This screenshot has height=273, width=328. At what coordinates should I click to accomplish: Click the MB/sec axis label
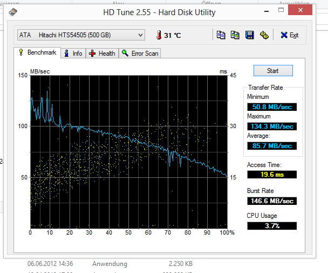click(40, 71)
